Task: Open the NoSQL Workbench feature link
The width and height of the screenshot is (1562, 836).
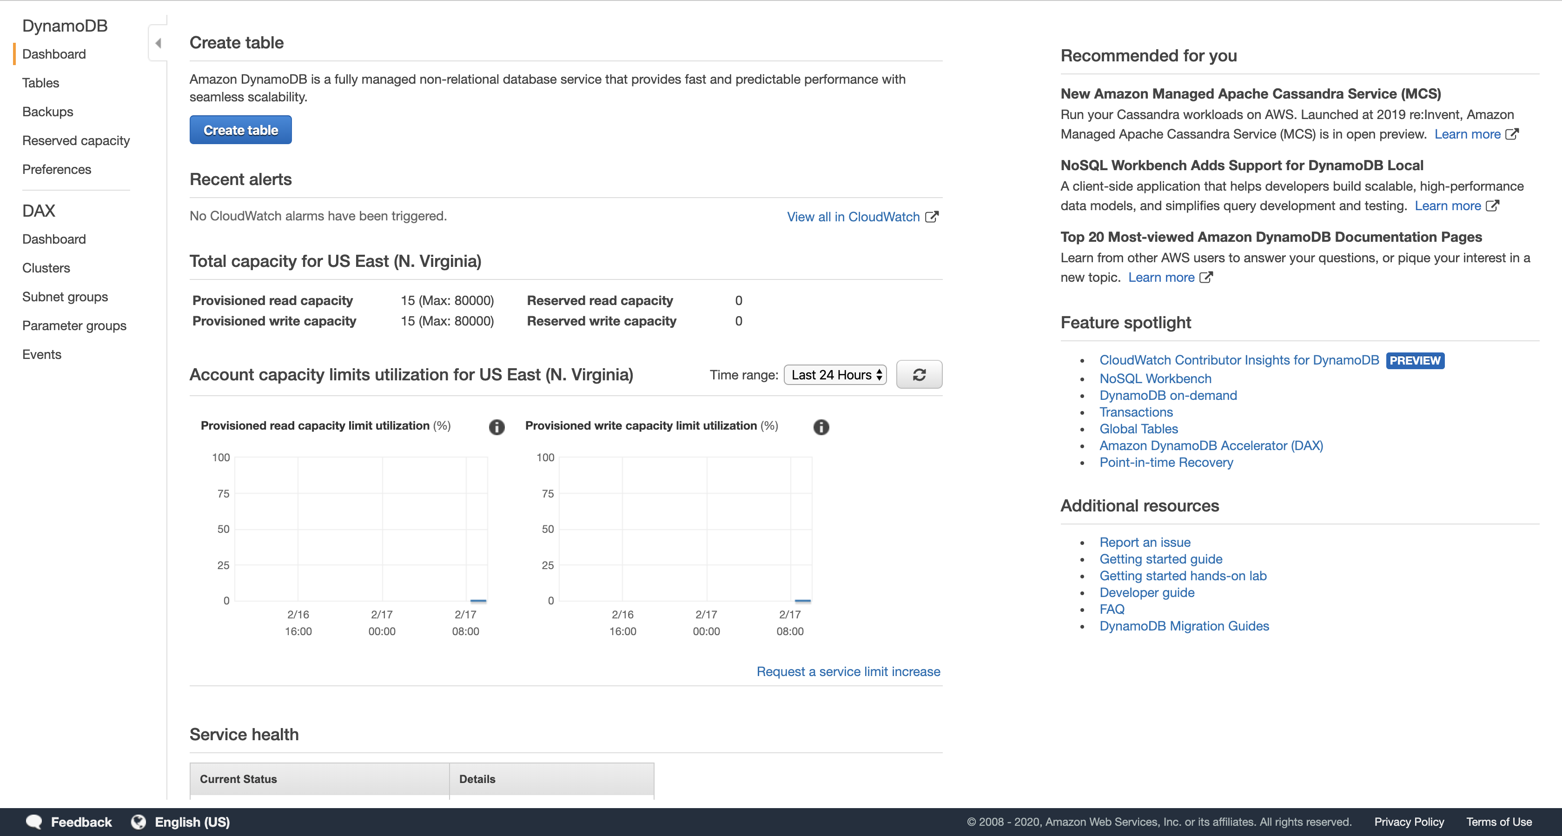Action: pyautogui.click(x=1155, y=378)
